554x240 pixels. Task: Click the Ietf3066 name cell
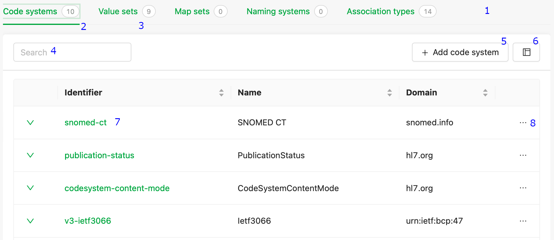tap(254, 221)
